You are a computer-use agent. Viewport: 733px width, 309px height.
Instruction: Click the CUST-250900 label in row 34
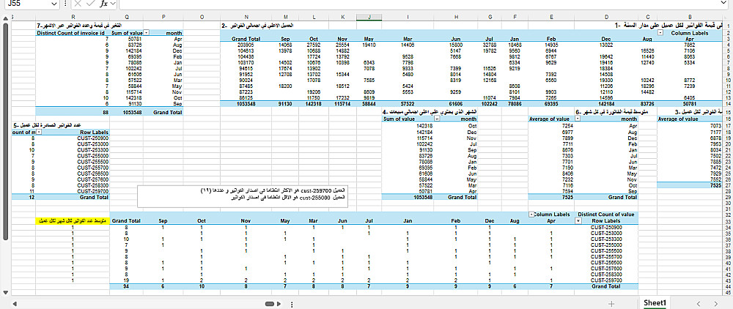606,227
